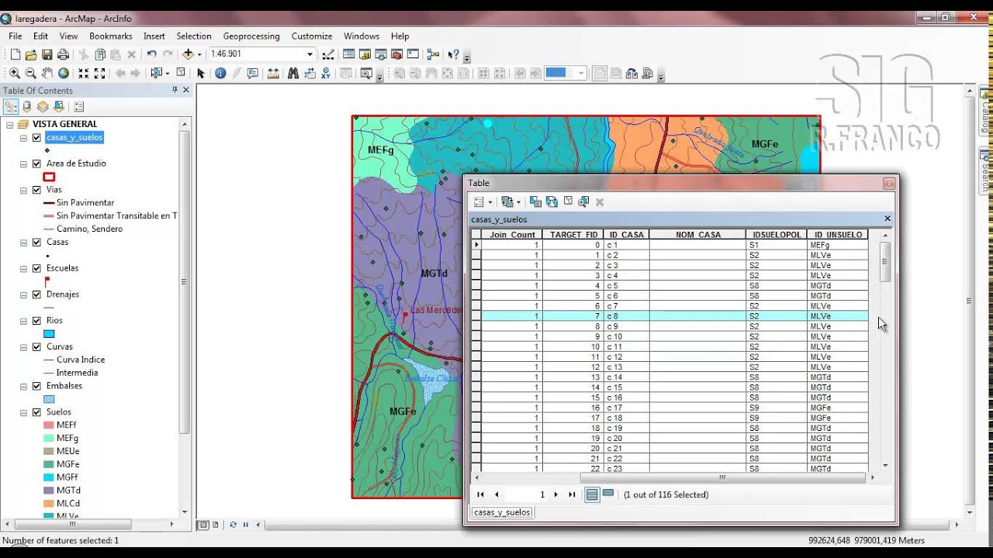Screen dimensions: 993x558
Task: Go to the last record in table
Action: 573,494
